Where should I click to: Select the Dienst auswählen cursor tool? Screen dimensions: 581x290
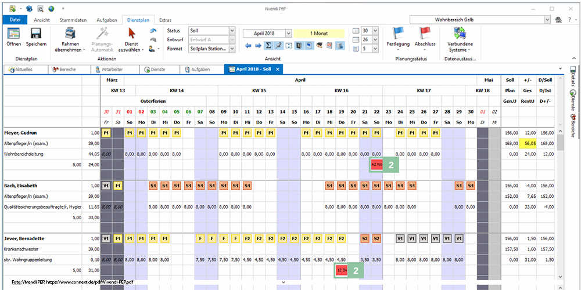pos(131,34)
